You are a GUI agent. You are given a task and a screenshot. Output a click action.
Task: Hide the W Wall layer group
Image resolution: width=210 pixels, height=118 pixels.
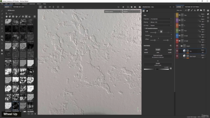177,41
